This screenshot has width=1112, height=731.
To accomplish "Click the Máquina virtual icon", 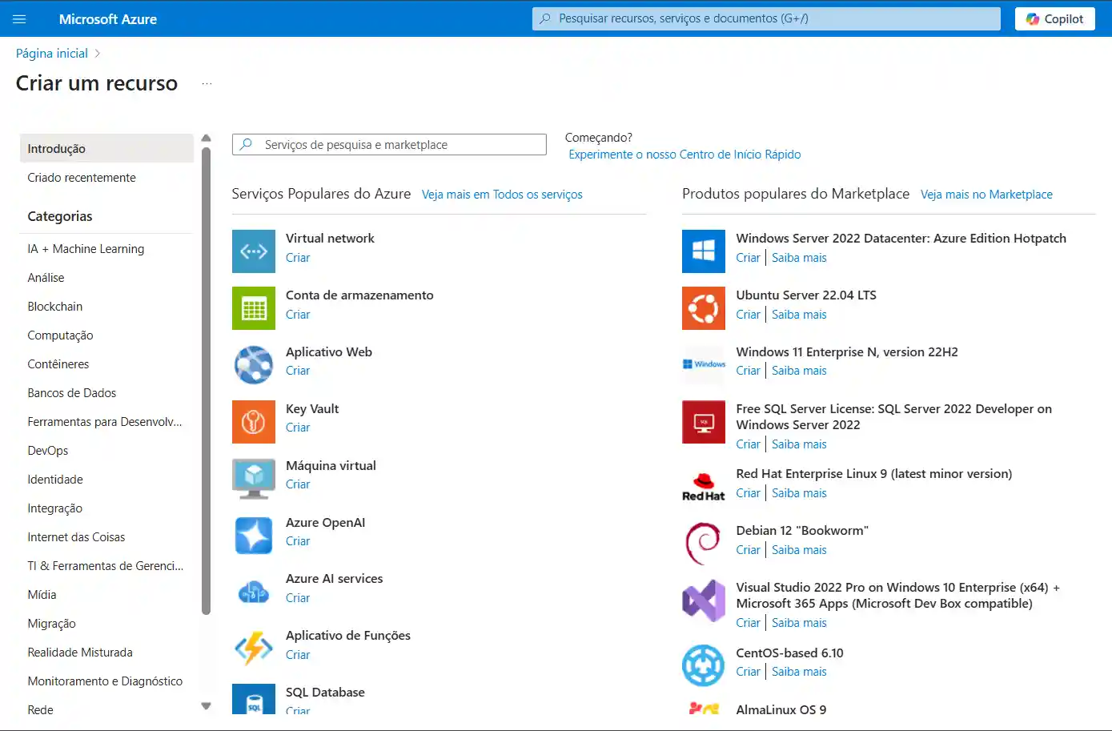I will click(x=254, y=479).
